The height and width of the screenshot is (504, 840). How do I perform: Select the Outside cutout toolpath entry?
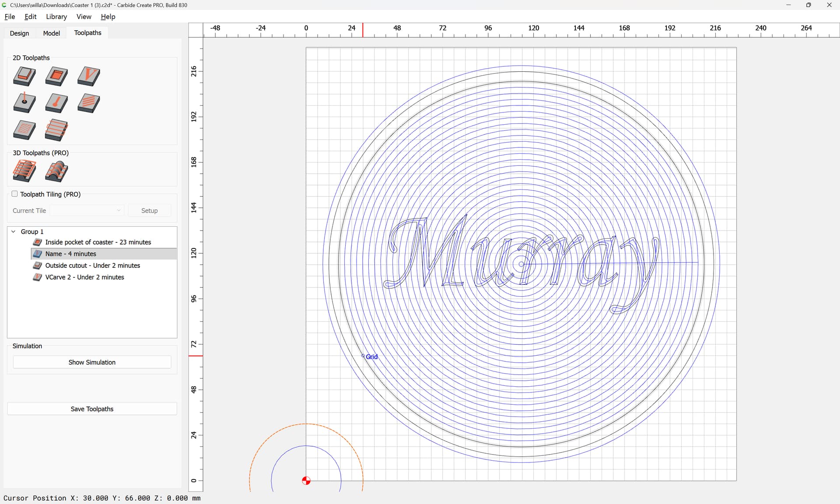tap(92, 266)
